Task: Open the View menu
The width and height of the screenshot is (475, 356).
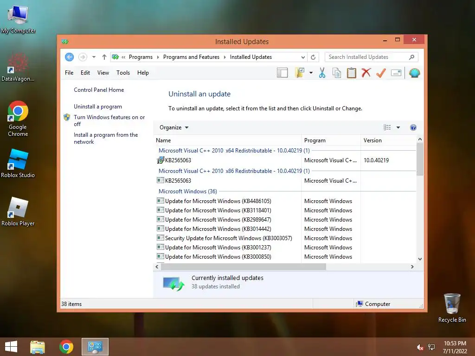Action: point(103,73)
